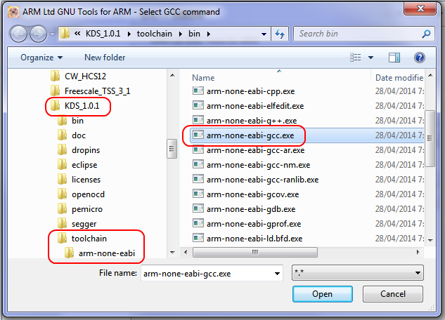Open recent locations dropdown next to nav arrows
Screen dimensions: 445x320
pos(52,34)
